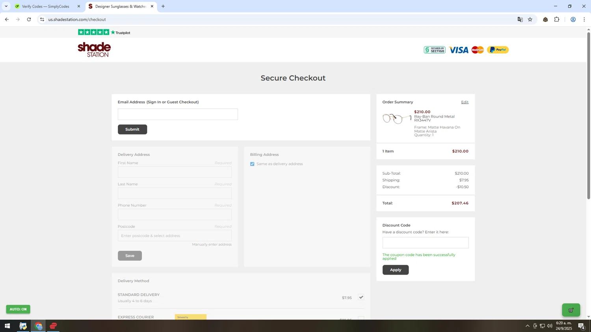Focus the First Name field
Image resolution: width=591 pixels, height=332 pixels.
(175, 172)
